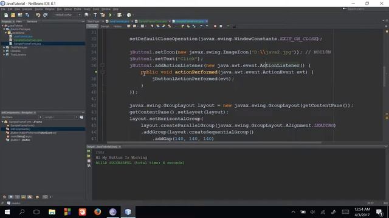
Task: Click the red Start Macro Recording icon
Action: pyautogui.click(x=215, y=26)
